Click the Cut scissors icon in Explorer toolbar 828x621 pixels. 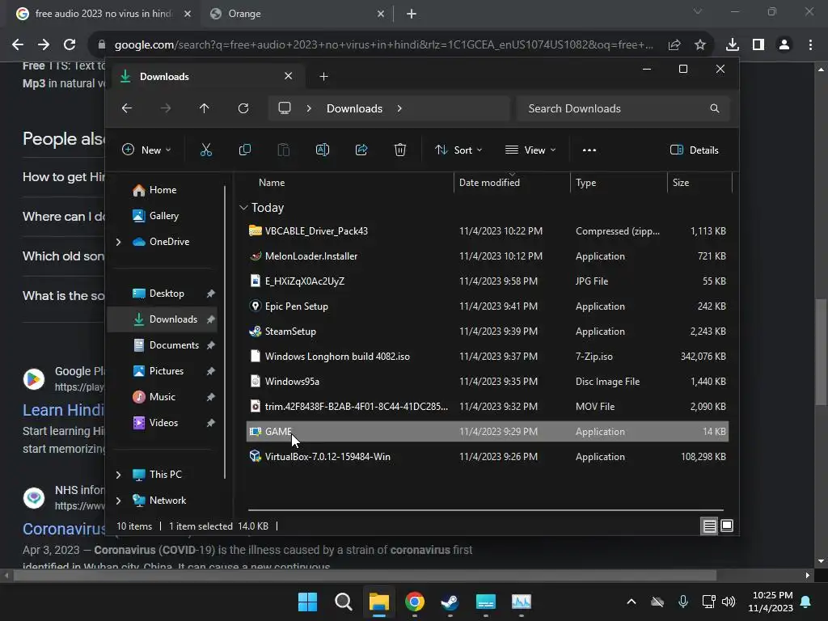point(206,150)
